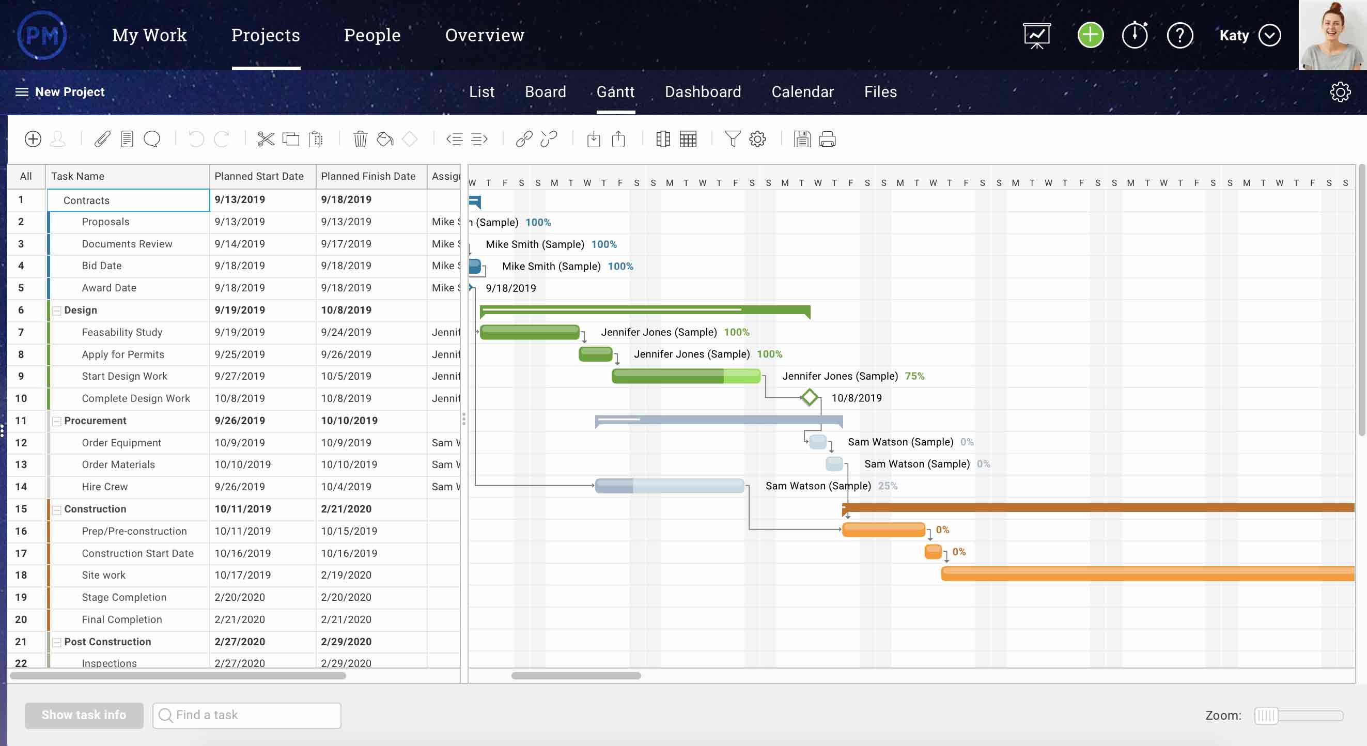
Task: Click the Gantt tab to view chart
Action: point(615,92)
